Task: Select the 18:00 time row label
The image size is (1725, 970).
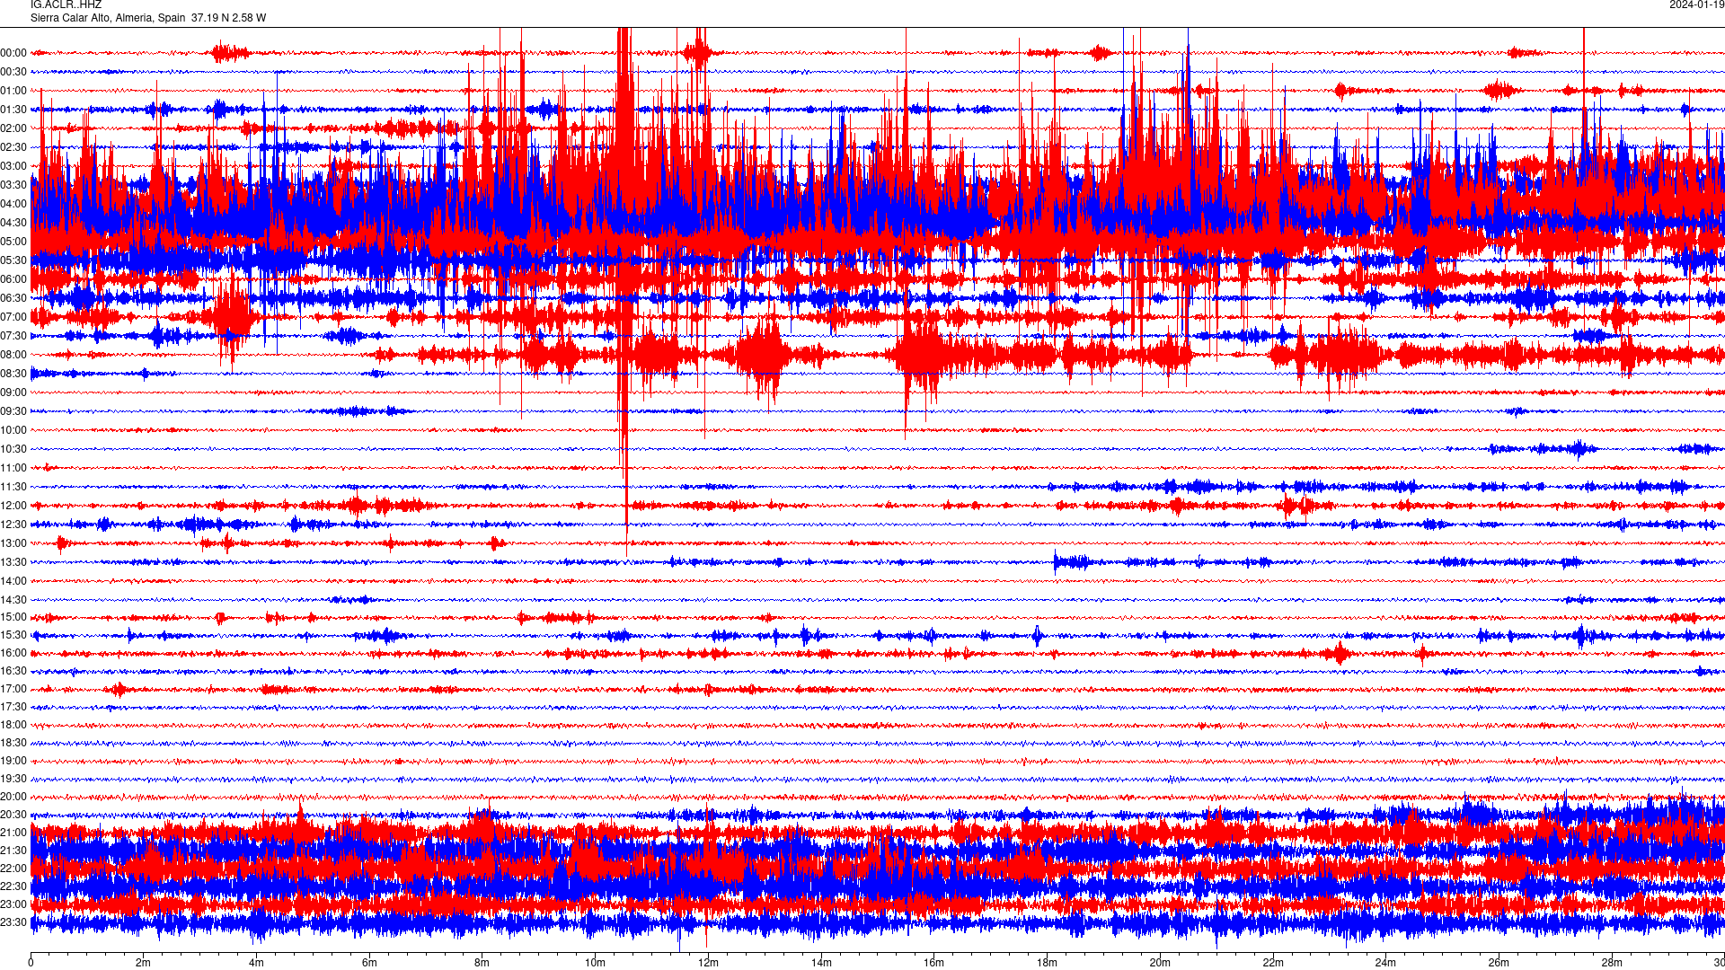Action: pos(13,725)
